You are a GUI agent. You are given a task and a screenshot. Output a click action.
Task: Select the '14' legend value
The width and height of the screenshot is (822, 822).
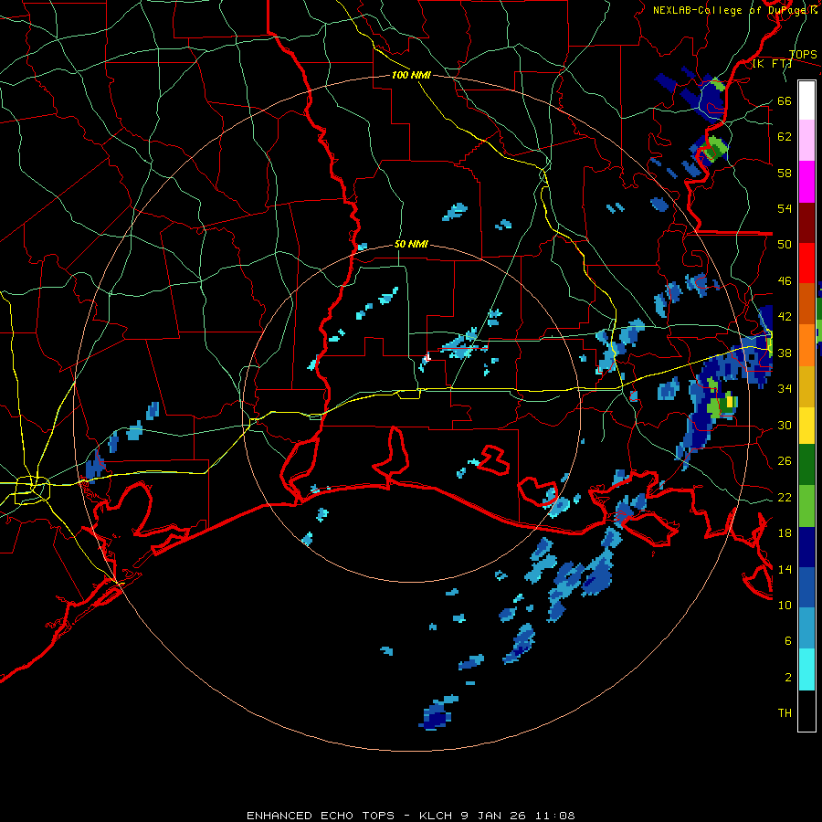coord(785,569)
